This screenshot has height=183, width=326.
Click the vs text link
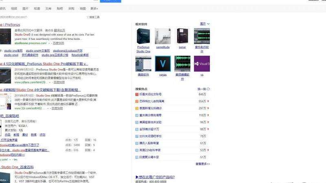point(202,75)
